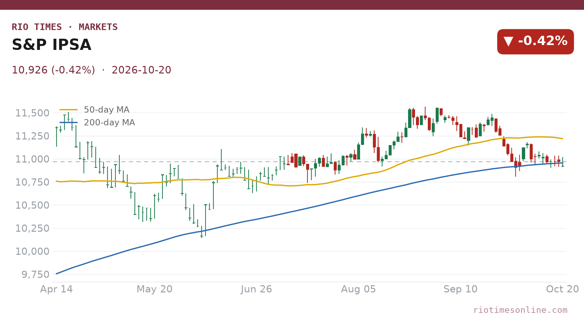The height and width of the screenshot is (328, 584).
Task: Click the 10,250 y-axis label
Action: [x=33, y=229]
